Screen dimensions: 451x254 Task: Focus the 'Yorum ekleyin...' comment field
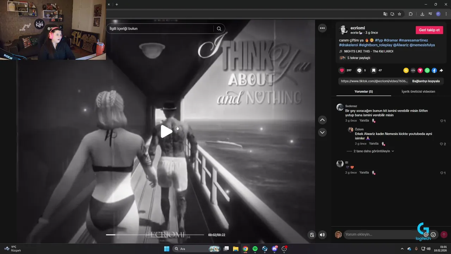tap(382, 235)
